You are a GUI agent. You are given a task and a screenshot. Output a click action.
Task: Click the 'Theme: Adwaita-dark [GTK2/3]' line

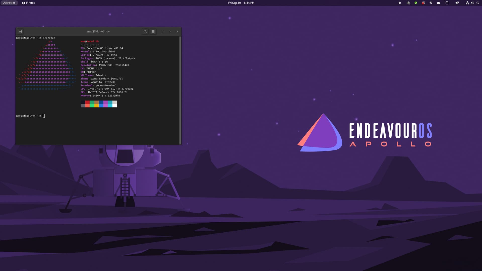click(x=102, y=79)
